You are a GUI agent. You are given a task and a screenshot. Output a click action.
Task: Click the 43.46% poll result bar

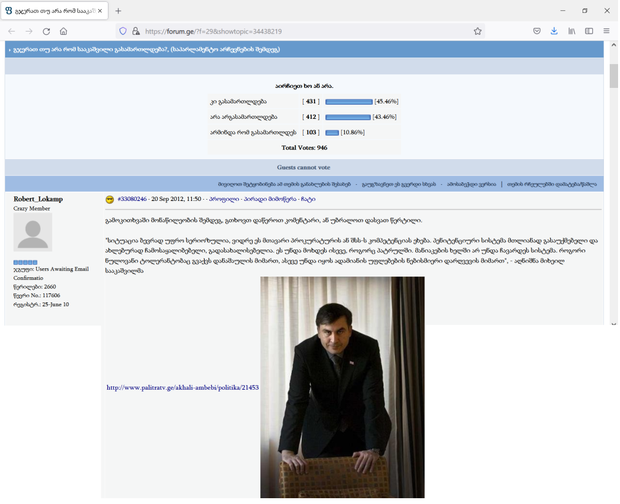click(x=348, y=117)
